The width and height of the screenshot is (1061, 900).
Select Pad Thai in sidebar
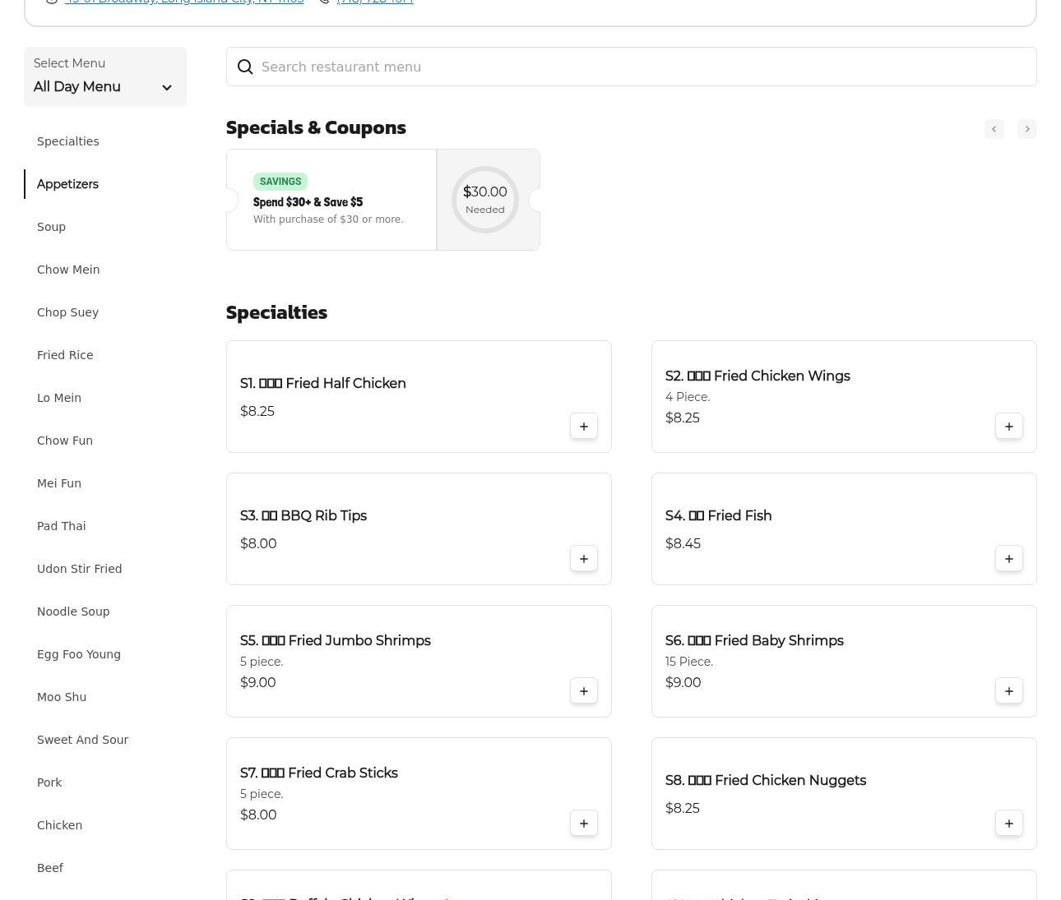click(61, 526)
